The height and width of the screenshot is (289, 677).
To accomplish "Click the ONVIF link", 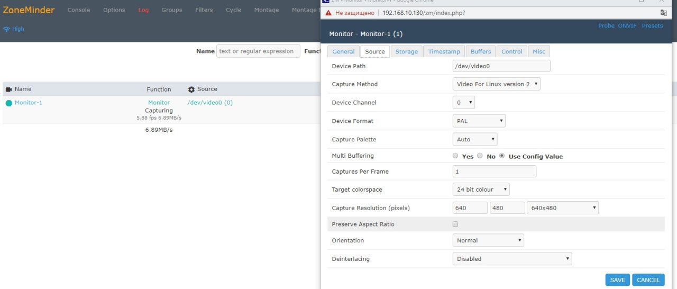I will 628,26.
